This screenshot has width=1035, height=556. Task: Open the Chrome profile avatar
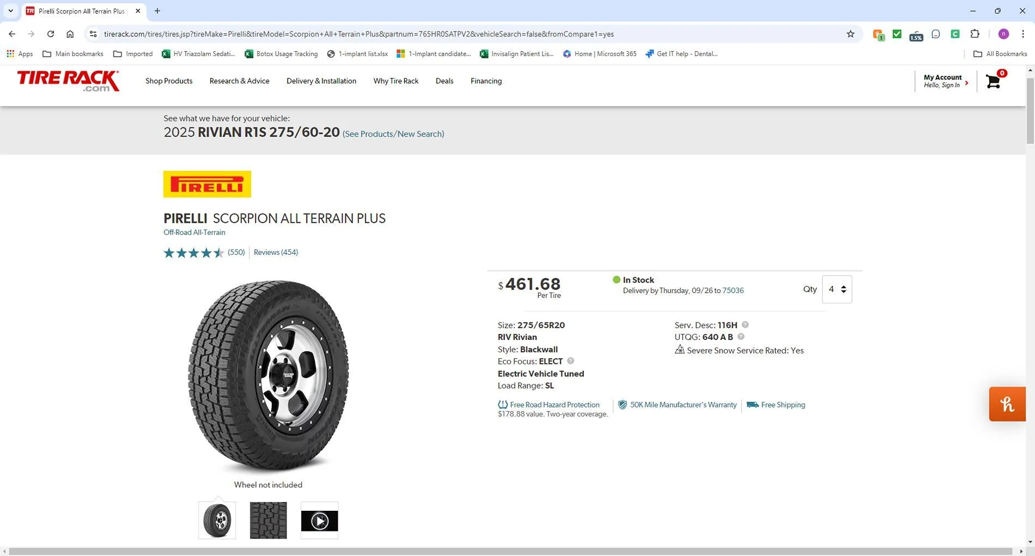click(x=1003, y=34)
